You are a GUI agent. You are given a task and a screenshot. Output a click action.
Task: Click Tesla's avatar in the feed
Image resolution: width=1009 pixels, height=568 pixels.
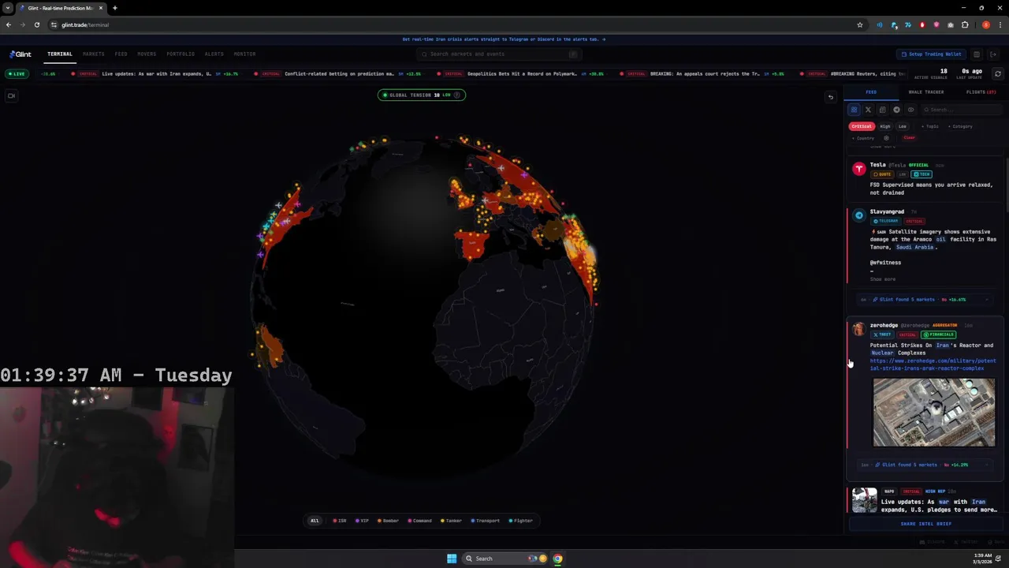coord(859,169)
